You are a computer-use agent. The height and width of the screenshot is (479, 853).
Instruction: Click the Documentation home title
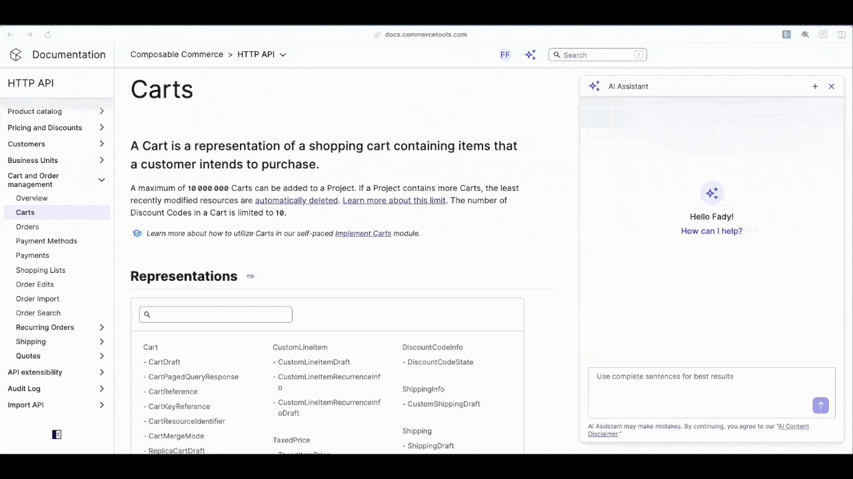coord(69,55)
